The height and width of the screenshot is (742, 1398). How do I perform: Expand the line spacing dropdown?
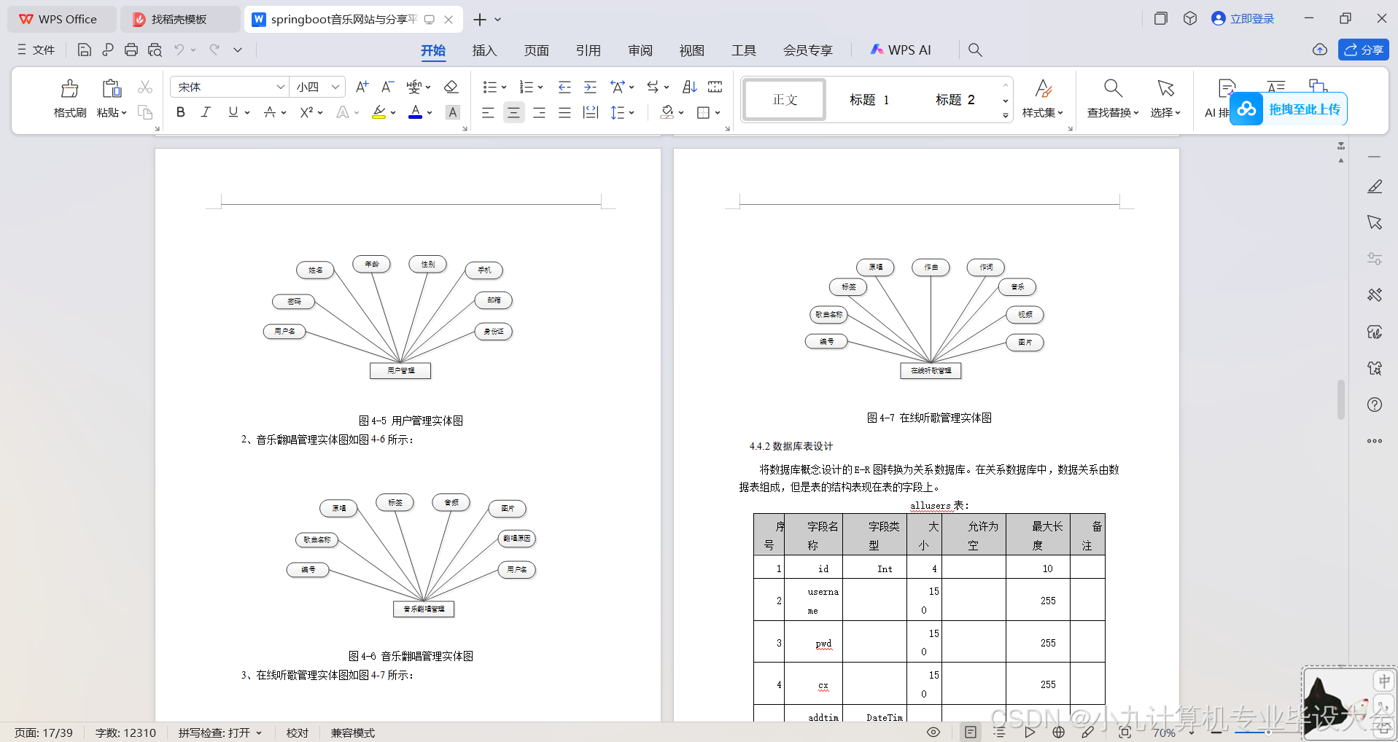pyautogui.click(x=632, y=112)
